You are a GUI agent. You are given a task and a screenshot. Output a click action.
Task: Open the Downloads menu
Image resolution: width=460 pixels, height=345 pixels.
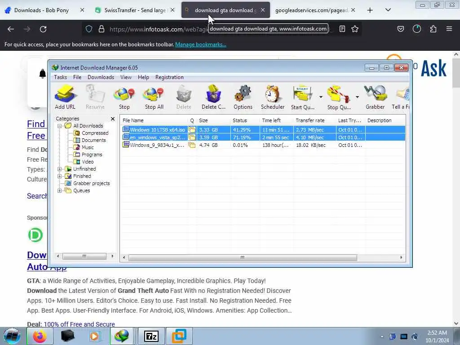point(101,77)
